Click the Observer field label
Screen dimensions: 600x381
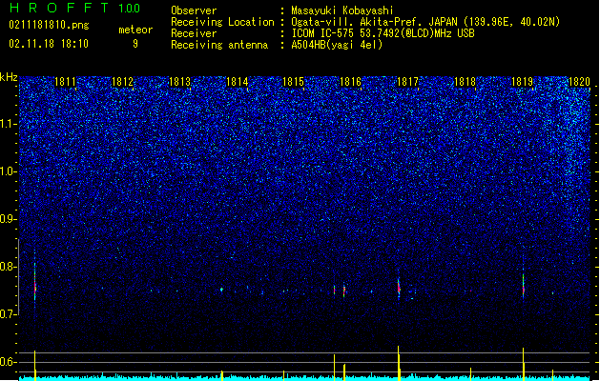tap(194, 10)
